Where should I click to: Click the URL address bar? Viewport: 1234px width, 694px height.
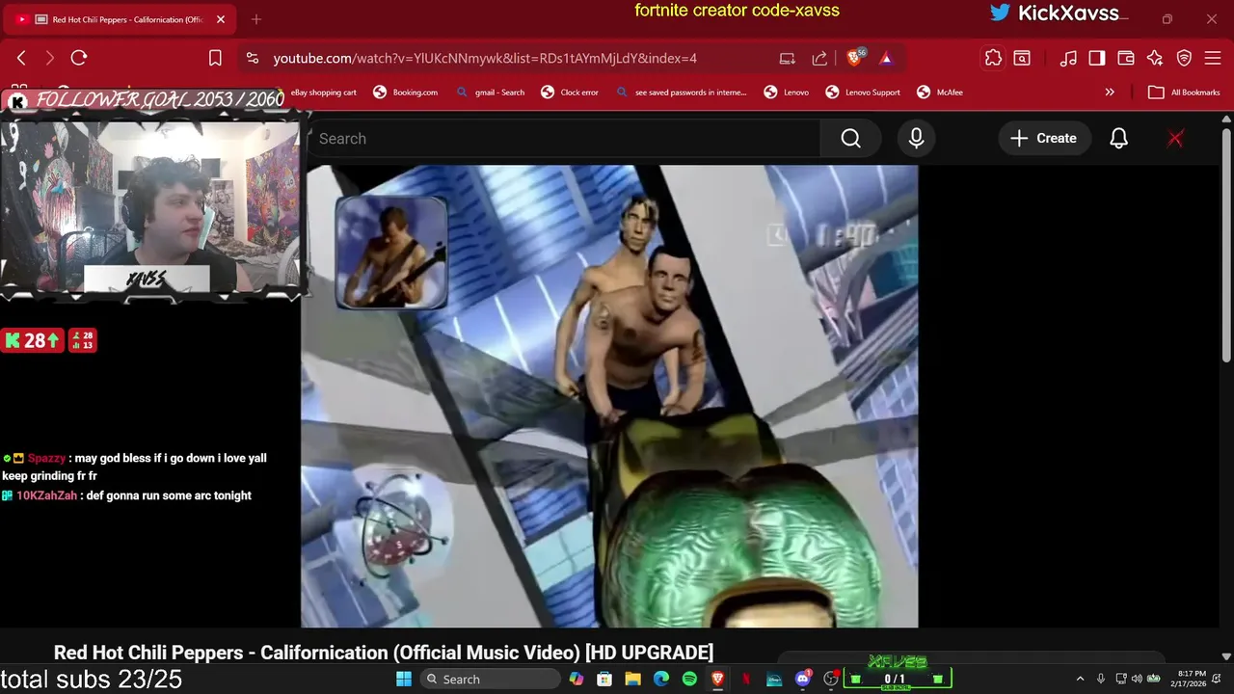[x=485, y=58]
